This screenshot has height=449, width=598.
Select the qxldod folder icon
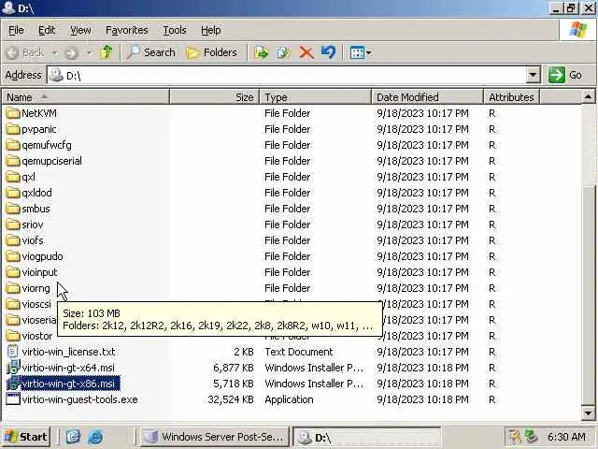[x=13, y=193]
